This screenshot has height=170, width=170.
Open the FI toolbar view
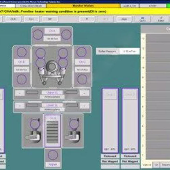(87, 19)
